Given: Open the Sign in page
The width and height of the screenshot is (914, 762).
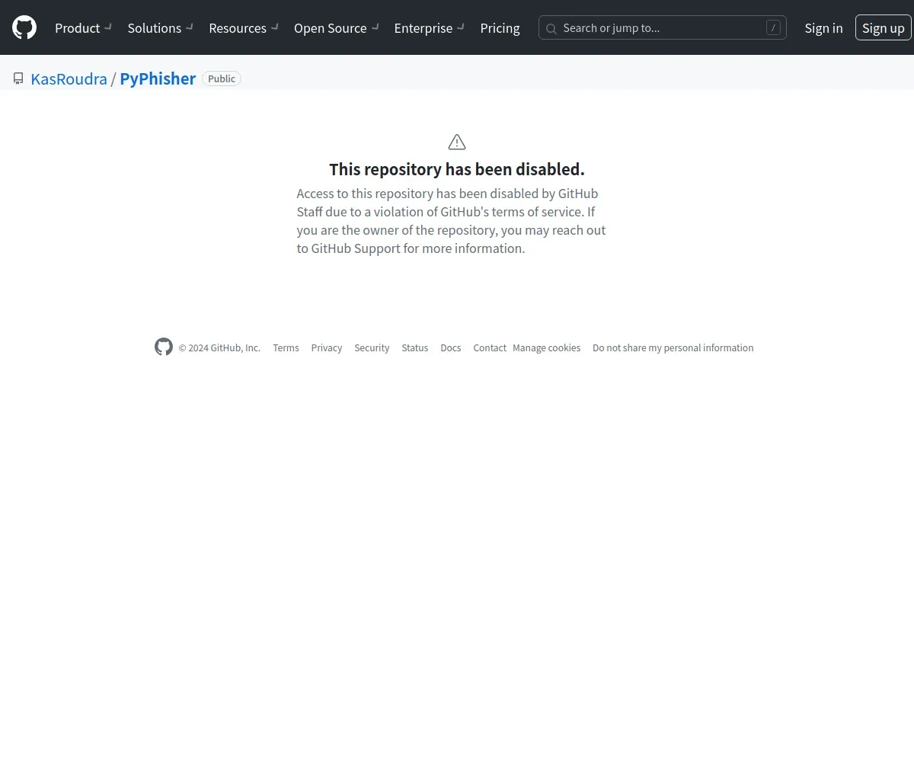Looking at the screenshot, I should pyautogui.click(x=823, y=28).
